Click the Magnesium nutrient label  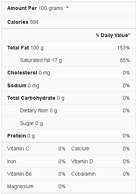click(20, 186)
